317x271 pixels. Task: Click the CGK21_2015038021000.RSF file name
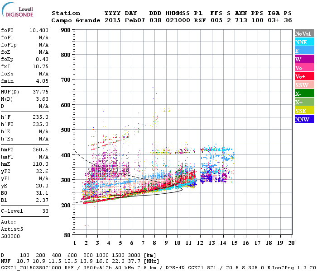click(x=38, y=267)
